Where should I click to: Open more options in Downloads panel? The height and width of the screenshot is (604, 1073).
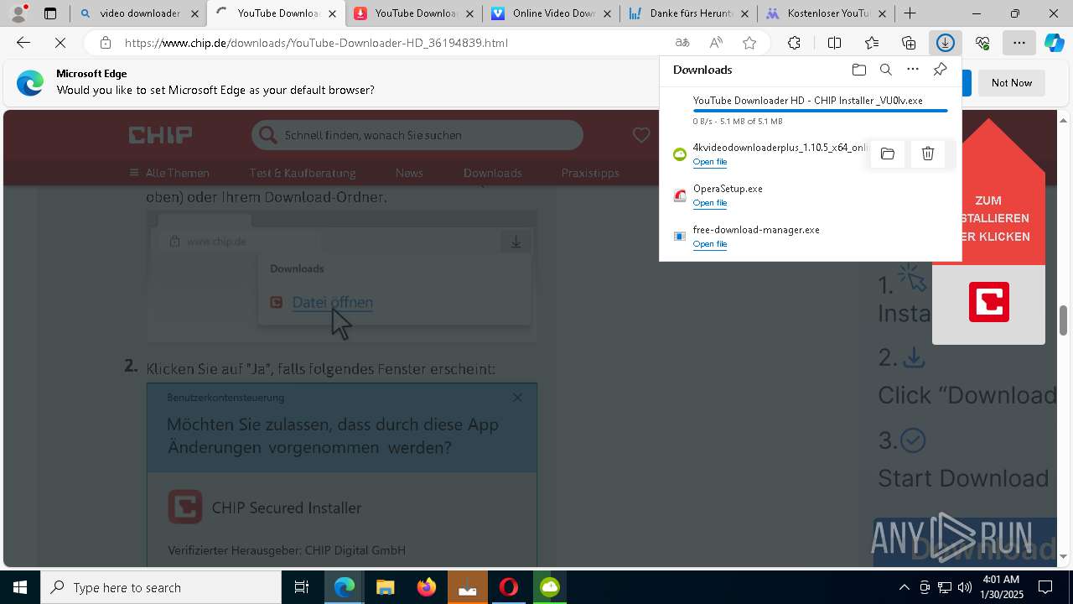point(913,70)
